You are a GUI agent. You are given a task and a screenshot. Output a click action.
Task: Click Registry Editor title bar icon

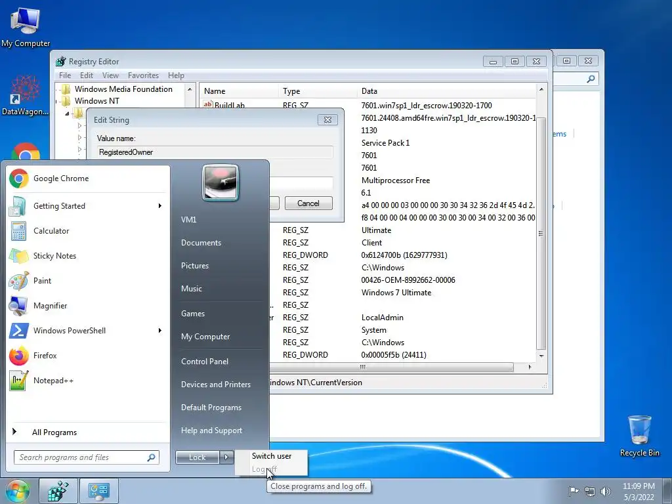pyautogui.click(x=61, y=61)
